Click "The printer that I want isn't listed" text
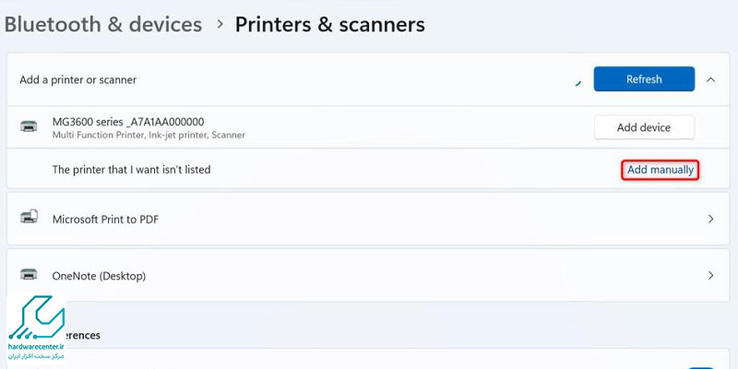Viewport: 738px width, 369px height. [131, 170]
